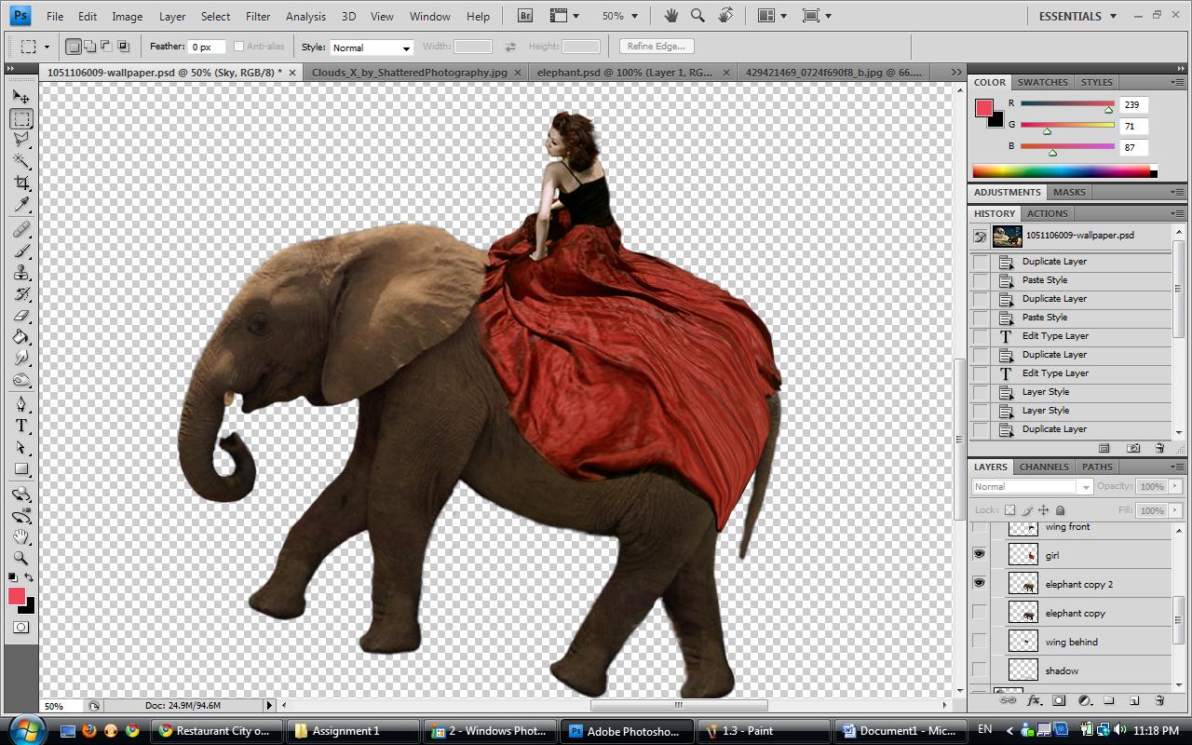Click the Windows Start button
The width and height of the screenshot is (1192, 745).
pos(26,729)
